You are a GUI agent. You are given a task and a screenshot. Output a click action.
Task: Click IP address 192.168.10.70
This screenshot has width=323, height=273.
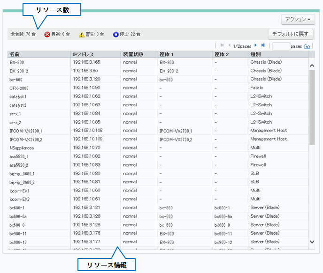click(86, 148)
